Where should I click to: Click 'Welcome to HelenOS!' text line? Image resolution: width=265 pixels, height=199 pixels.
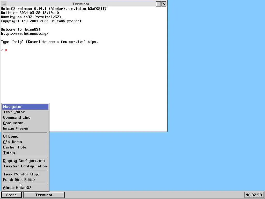[21, 29]
